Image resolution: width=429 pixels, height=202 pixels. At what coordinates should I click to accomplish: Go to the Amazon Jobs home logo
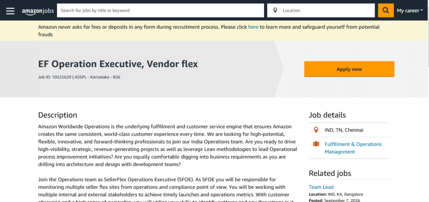pos(38,11)
